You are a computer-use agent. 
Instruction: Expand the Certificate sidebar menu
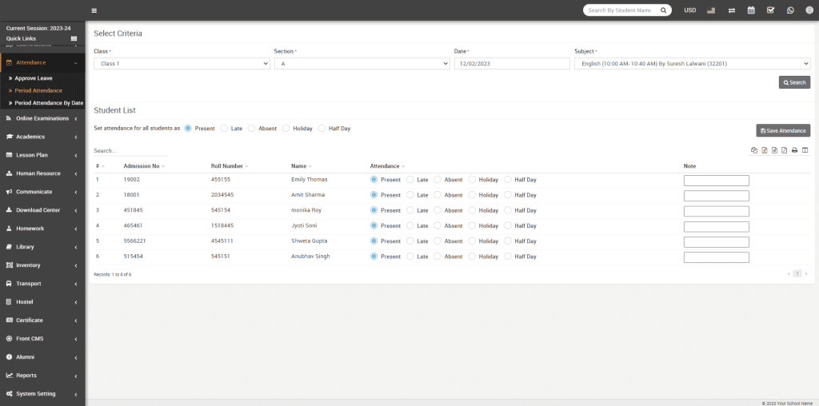point(42,320)
